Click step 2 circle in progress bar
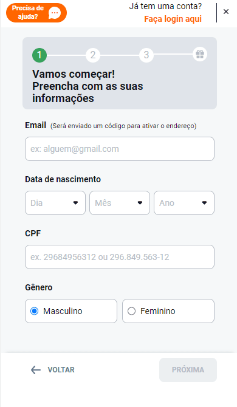 (x=93, y=55)
